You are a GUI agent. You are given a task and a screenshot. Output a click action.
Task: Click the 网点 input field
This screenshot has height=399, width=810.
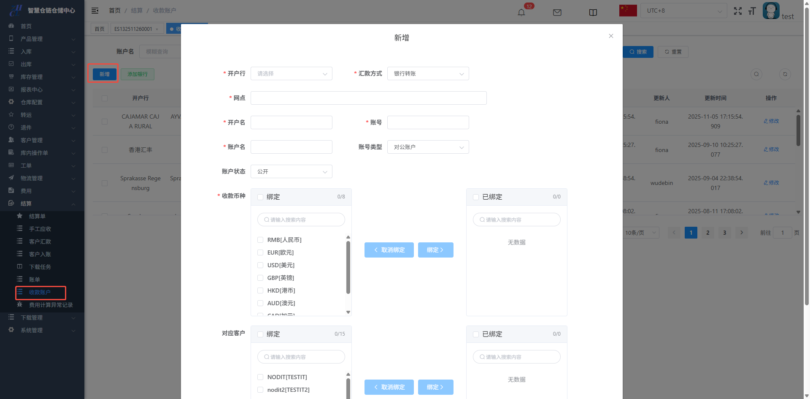[x=368, y=98]
